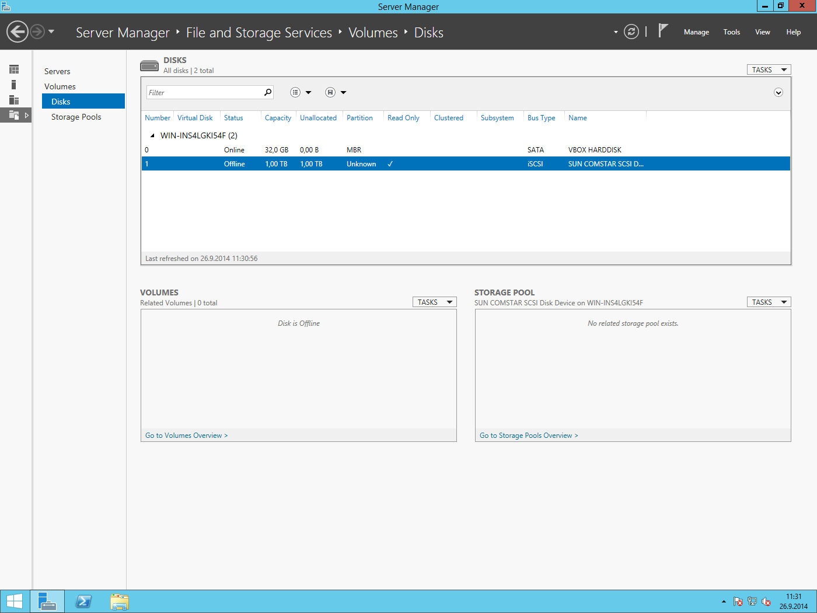Sort by the Partition column header
Viewport: 817px width, 613px height.
tap(359, 118)
